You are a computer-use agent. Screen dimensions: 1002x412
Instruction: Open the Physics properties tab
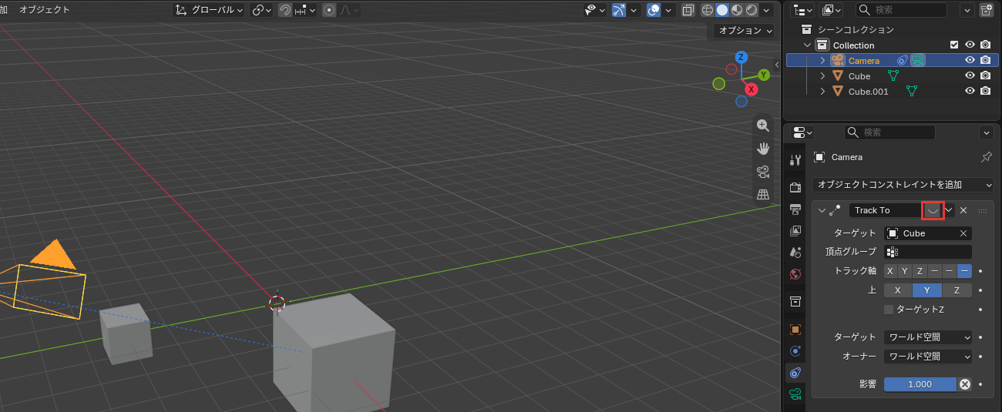795,350
